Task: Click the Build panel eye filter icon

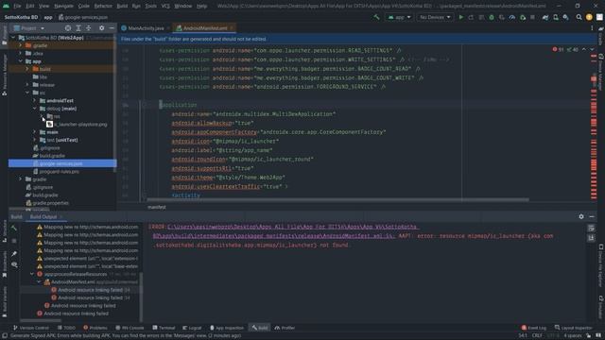Action: (14, 264)
